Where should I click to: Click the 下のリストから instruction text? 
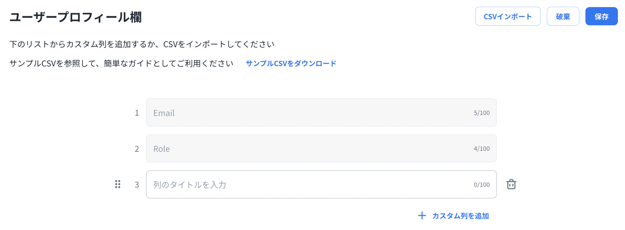[x=142, y=44]
